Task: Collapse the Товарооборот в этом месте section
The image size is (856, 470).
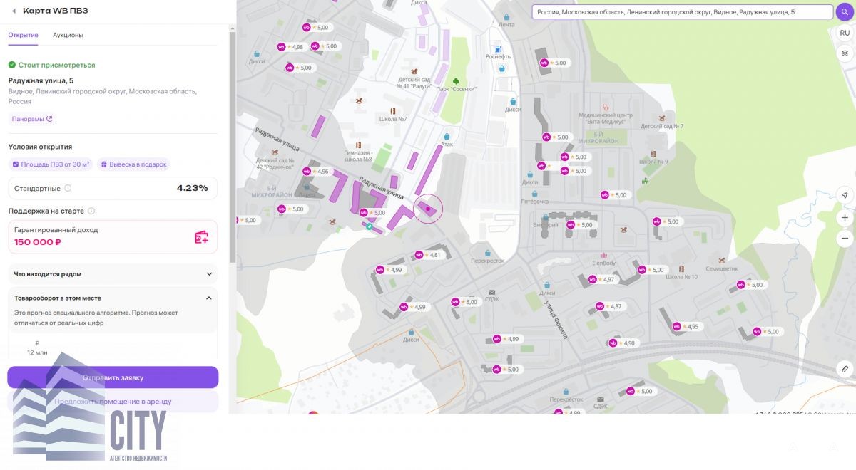Action: coord(209,298)
